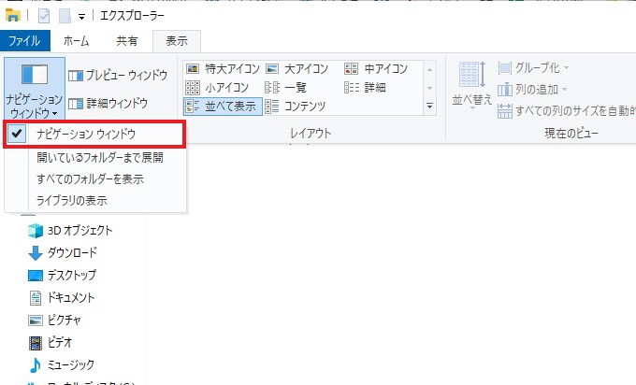The width and height of the screenshot is (636, 385).
Task: Open the グループ化 dropdown
Action: point(533,67)
